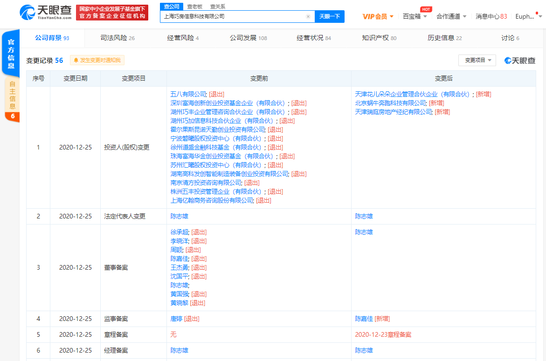Open 株洲五丰投资管理企业 link

217,191
